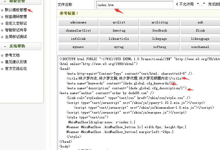Open 意见建议反馈 help link

pyautogui.click(x=16, y=62)
